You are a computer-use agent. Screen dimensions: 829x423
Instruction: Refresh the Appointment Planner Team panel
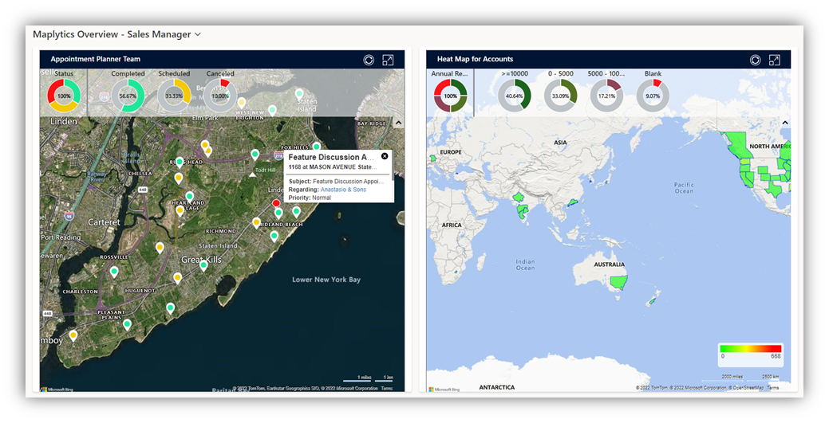(369, 61)
